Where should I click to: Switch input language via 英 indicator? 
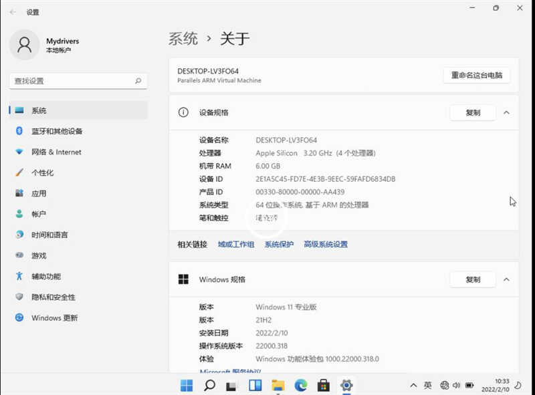[x=427, y=386]
